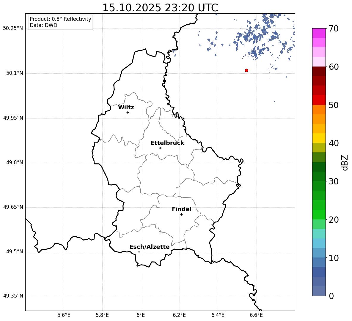
Task: Click the Wiltz station cross marker
Action: pyautogui.click(x=128, y=112)
